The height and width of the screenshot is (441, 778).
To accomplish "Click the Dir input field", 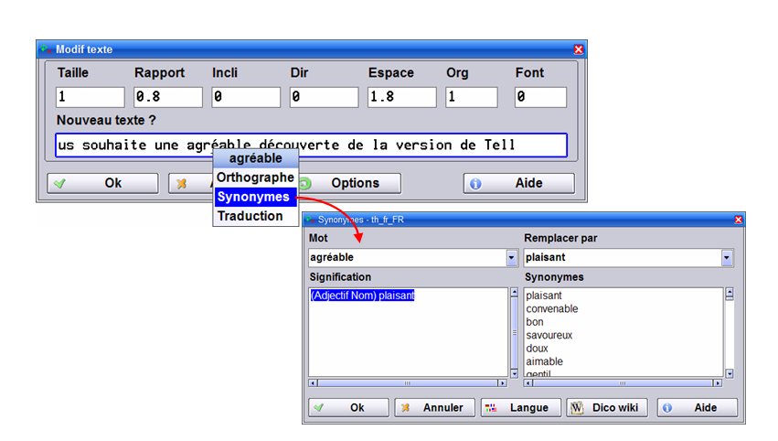I will [x=324, y=97].
